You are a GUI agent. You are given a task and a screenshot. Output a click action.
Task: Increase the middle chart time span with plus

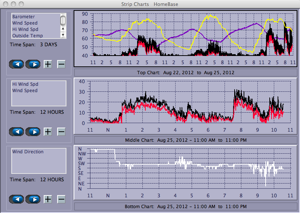click(x=48, y=132)
